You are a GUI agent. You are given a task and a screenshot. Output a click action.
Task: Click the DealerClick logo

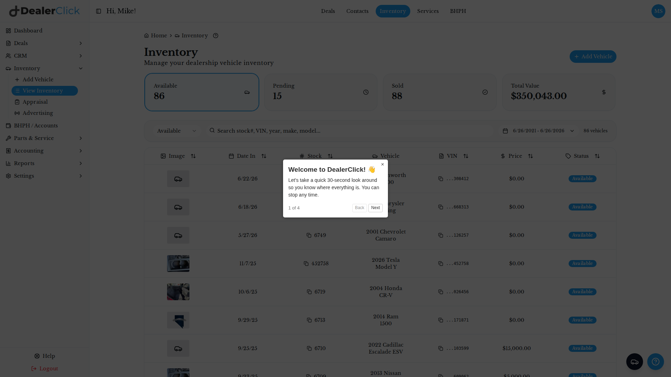tap(44, 11)
